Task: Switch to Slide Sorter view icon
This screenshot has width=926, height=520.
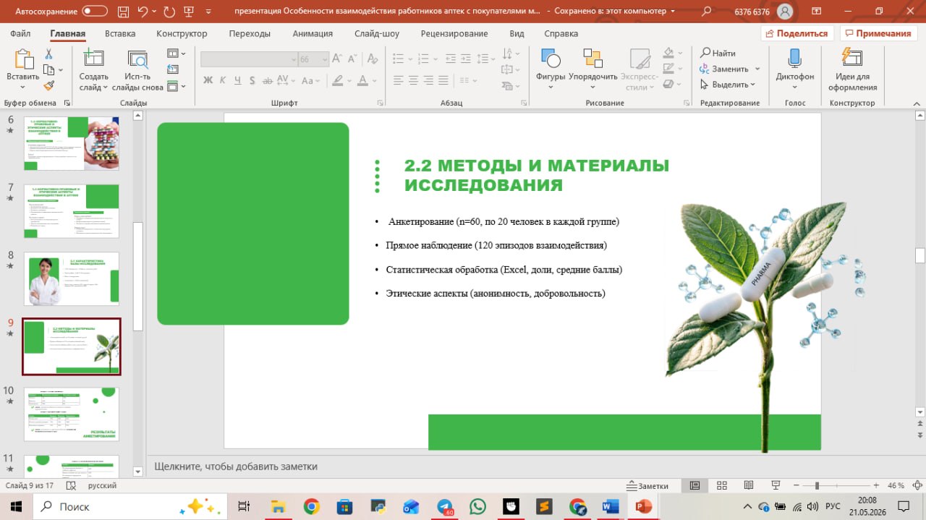Action: (x=721, y=485)
